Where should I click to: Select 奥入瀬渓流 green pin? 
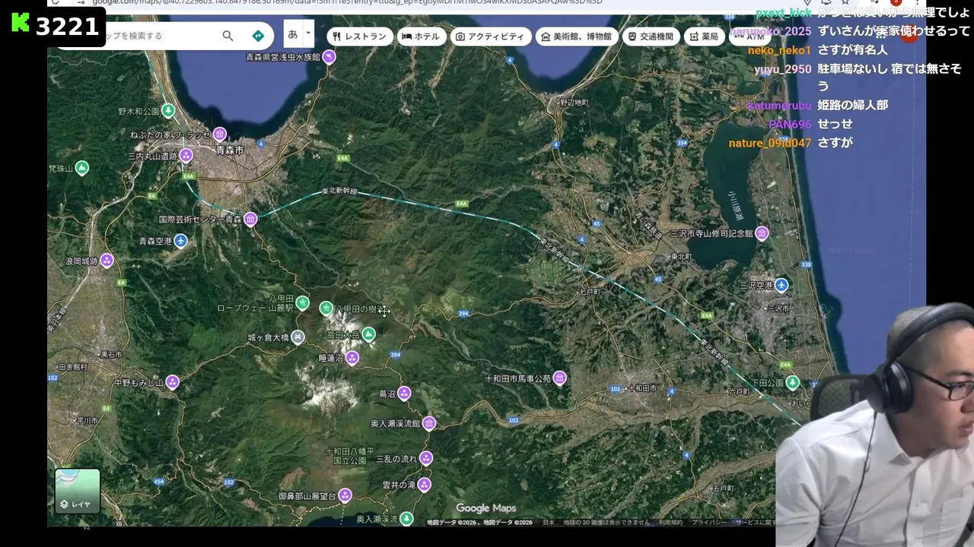point(406,518)
